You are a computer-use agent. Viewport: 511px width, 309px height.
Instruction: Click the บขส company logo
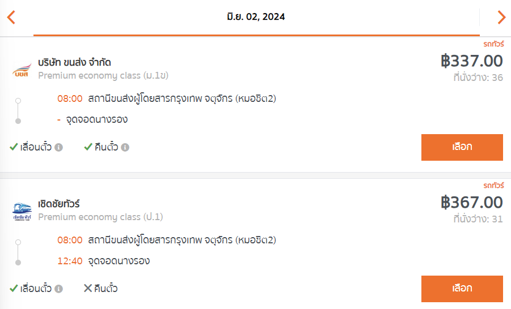(x=22, y=70)
